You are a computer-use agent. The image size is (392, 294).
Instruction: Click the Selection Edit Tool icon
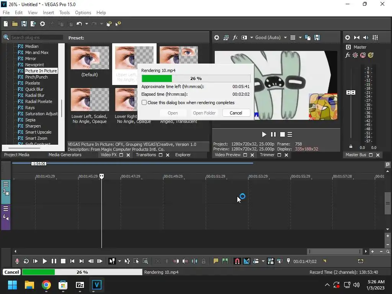tap(136, 261)
